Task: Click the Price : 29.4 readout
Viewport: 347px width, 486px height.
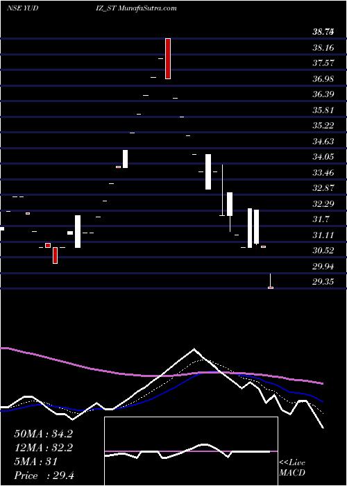Action: coord(44,476)
